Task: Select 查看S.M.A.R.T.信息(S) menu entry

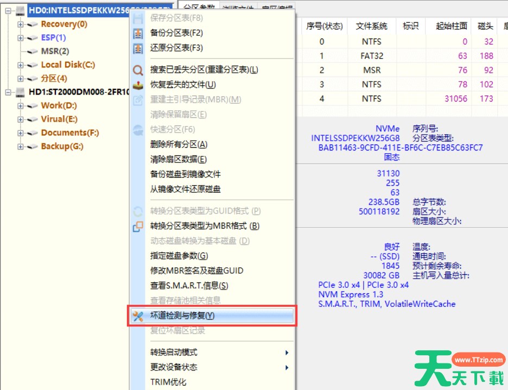Action: coord(189,286)
